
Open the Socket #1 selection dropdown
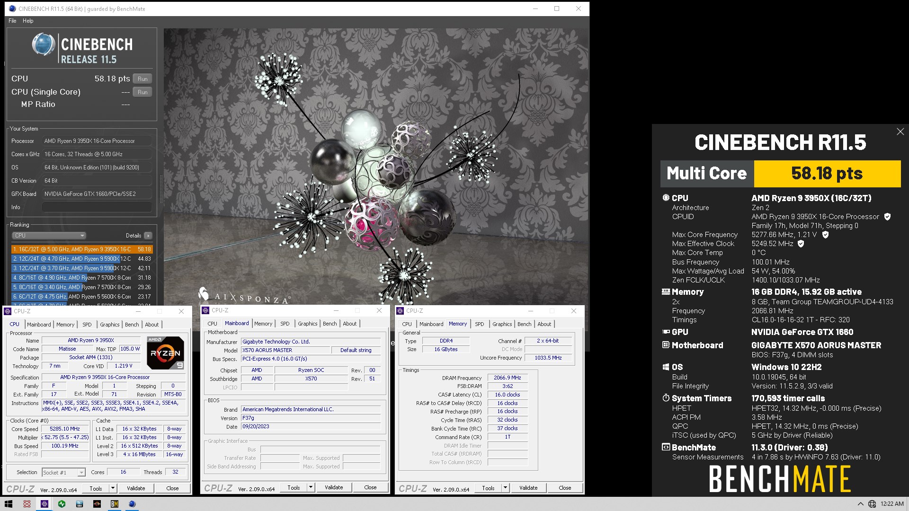[64, 472]
